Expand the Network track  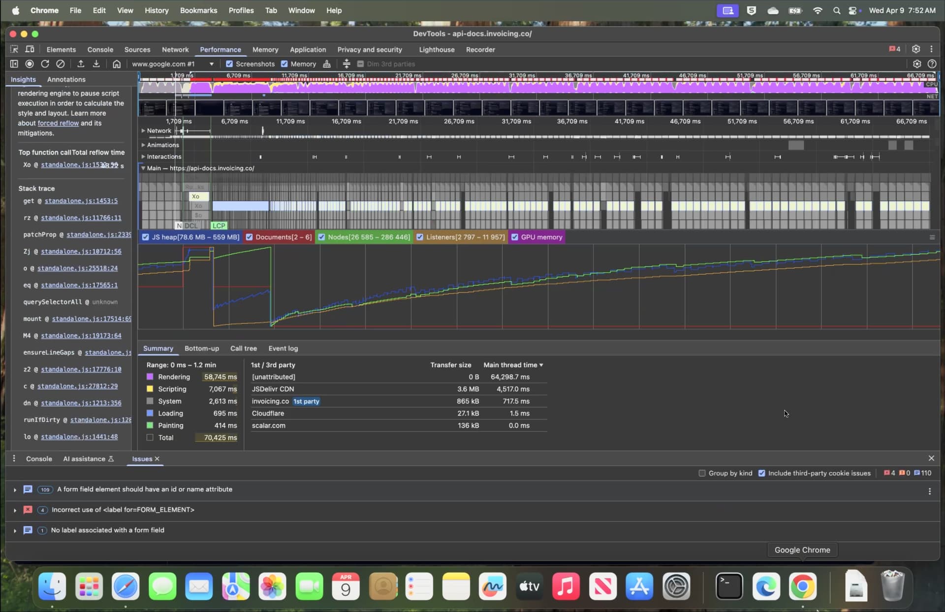[x=143, y=131]
